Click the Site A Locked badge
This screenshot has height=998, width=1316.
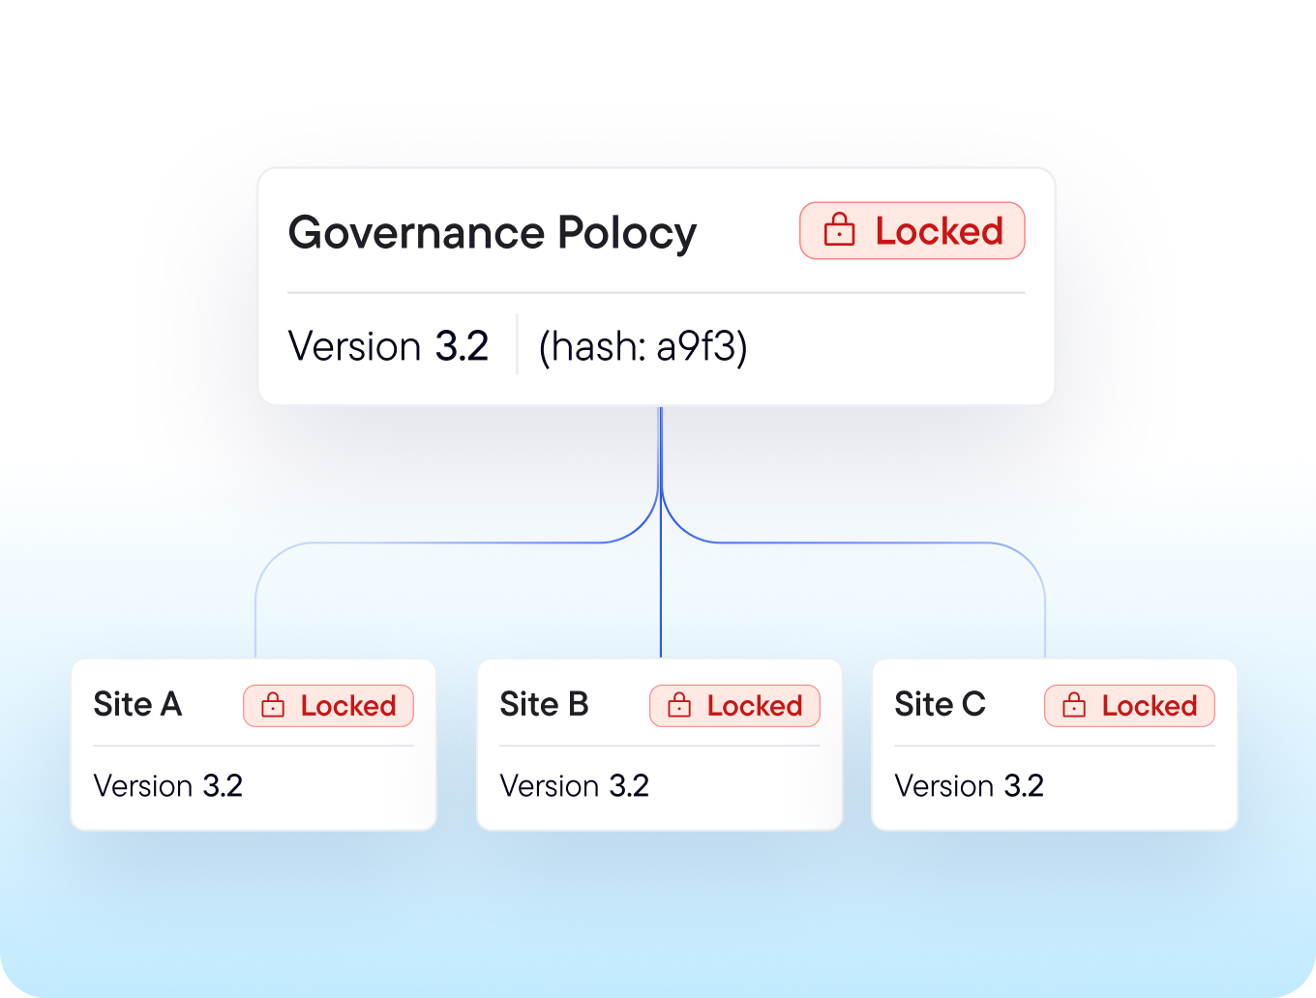328,706
